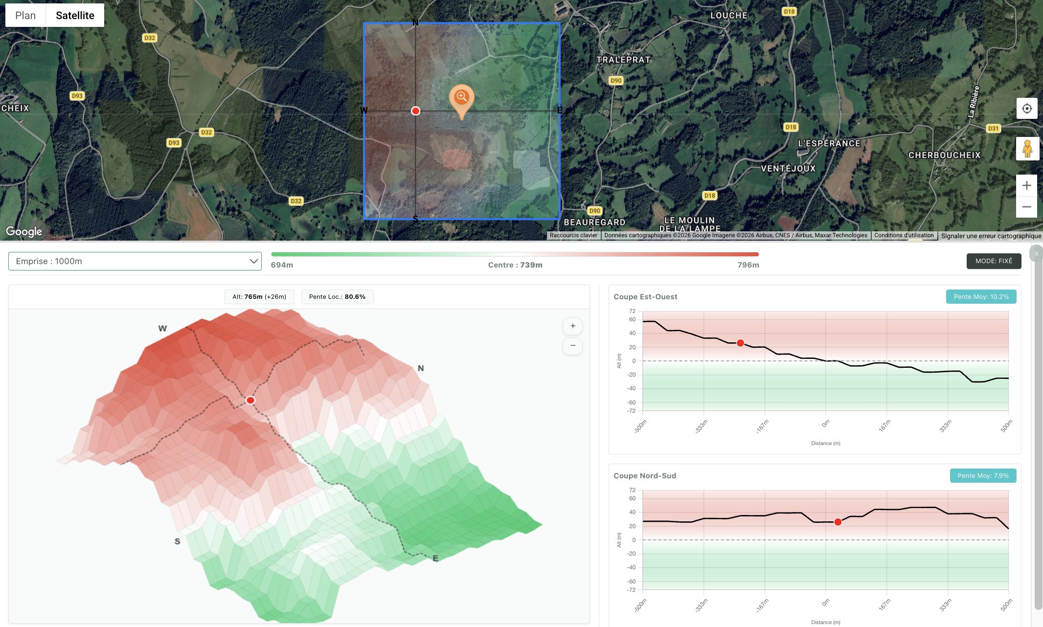Click the red marker on 3D terrain
This screenshot has height=627, width=1043.
tap(250, 400)
